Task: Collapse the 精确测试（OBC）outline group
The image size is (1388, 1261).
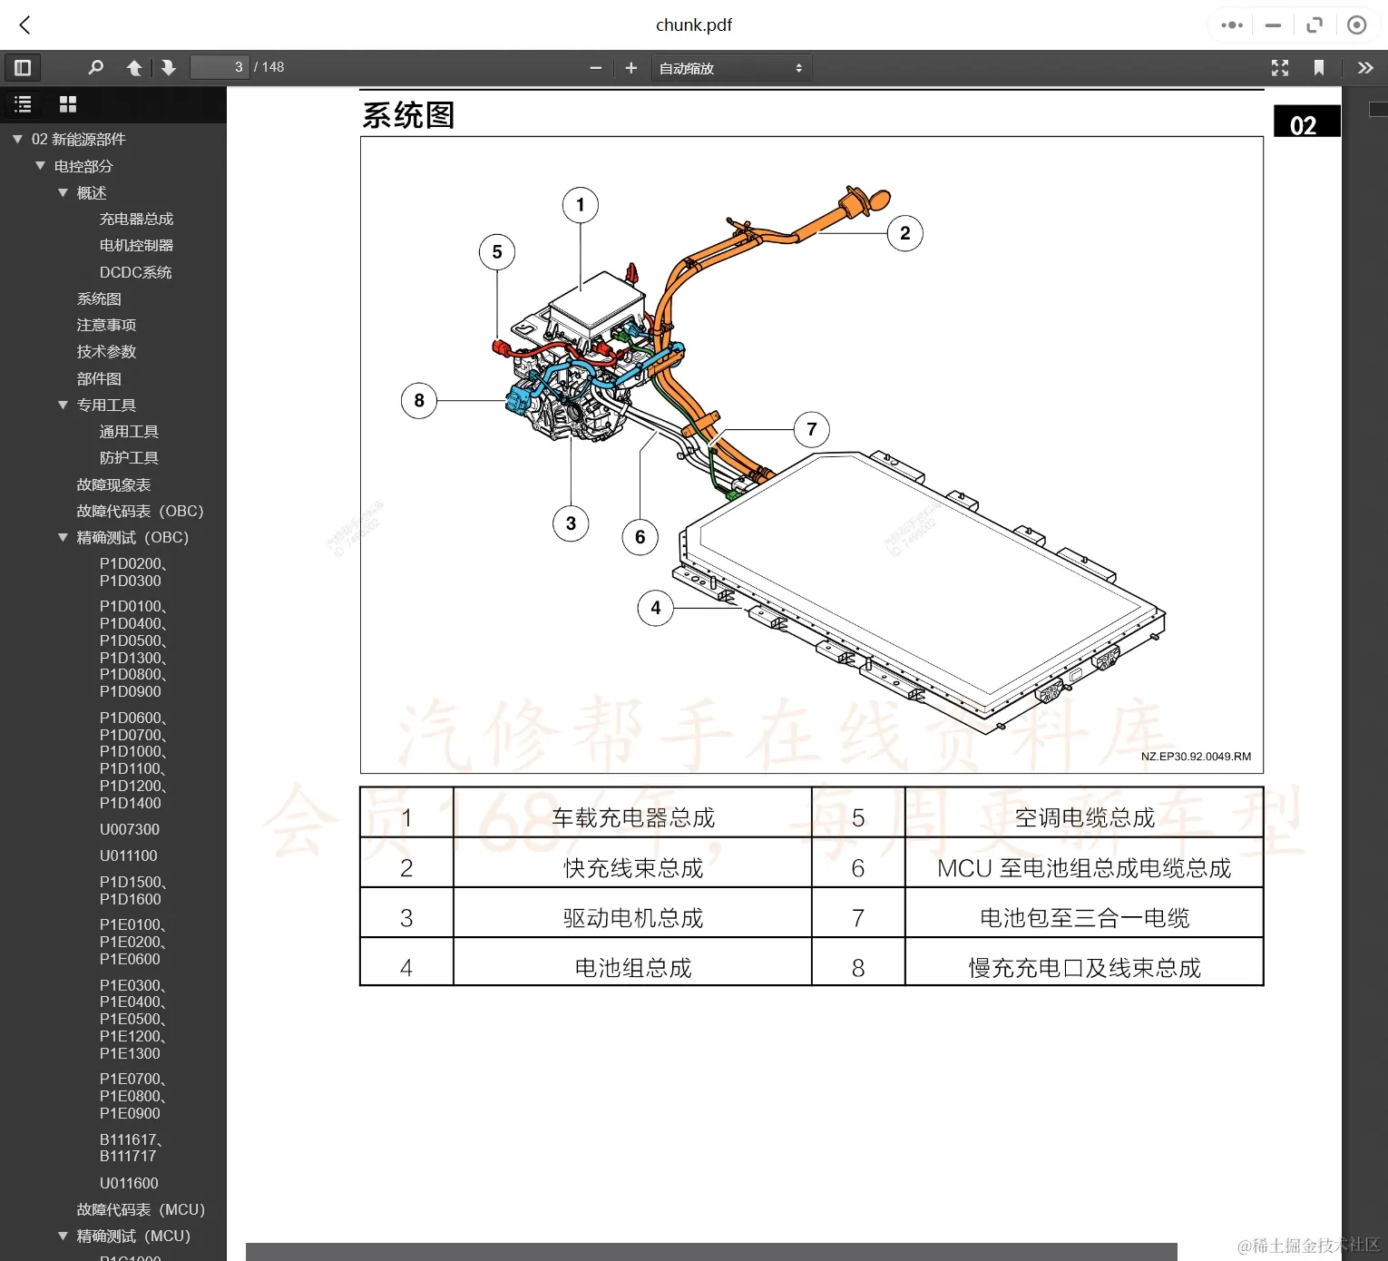Action: tap(63, 537)
